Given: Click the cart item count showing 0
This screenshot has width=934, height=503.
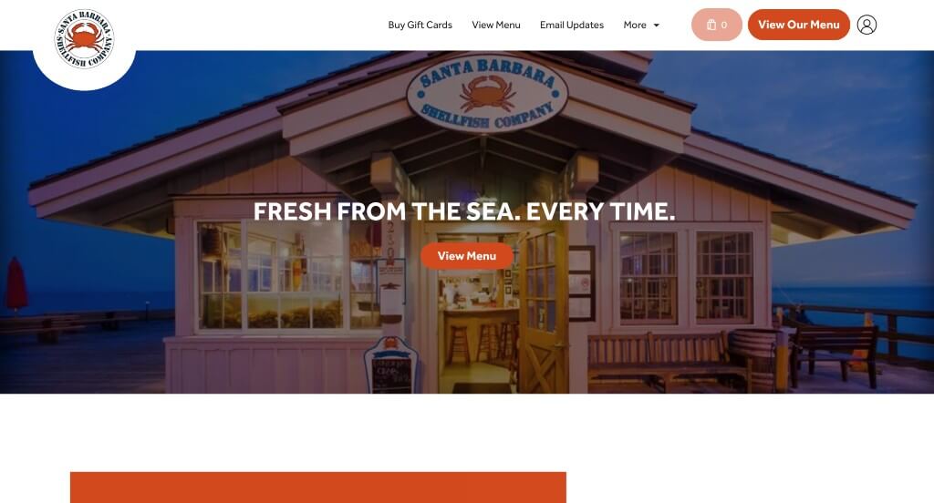Looking at the screenshot, I should (724, 25).
